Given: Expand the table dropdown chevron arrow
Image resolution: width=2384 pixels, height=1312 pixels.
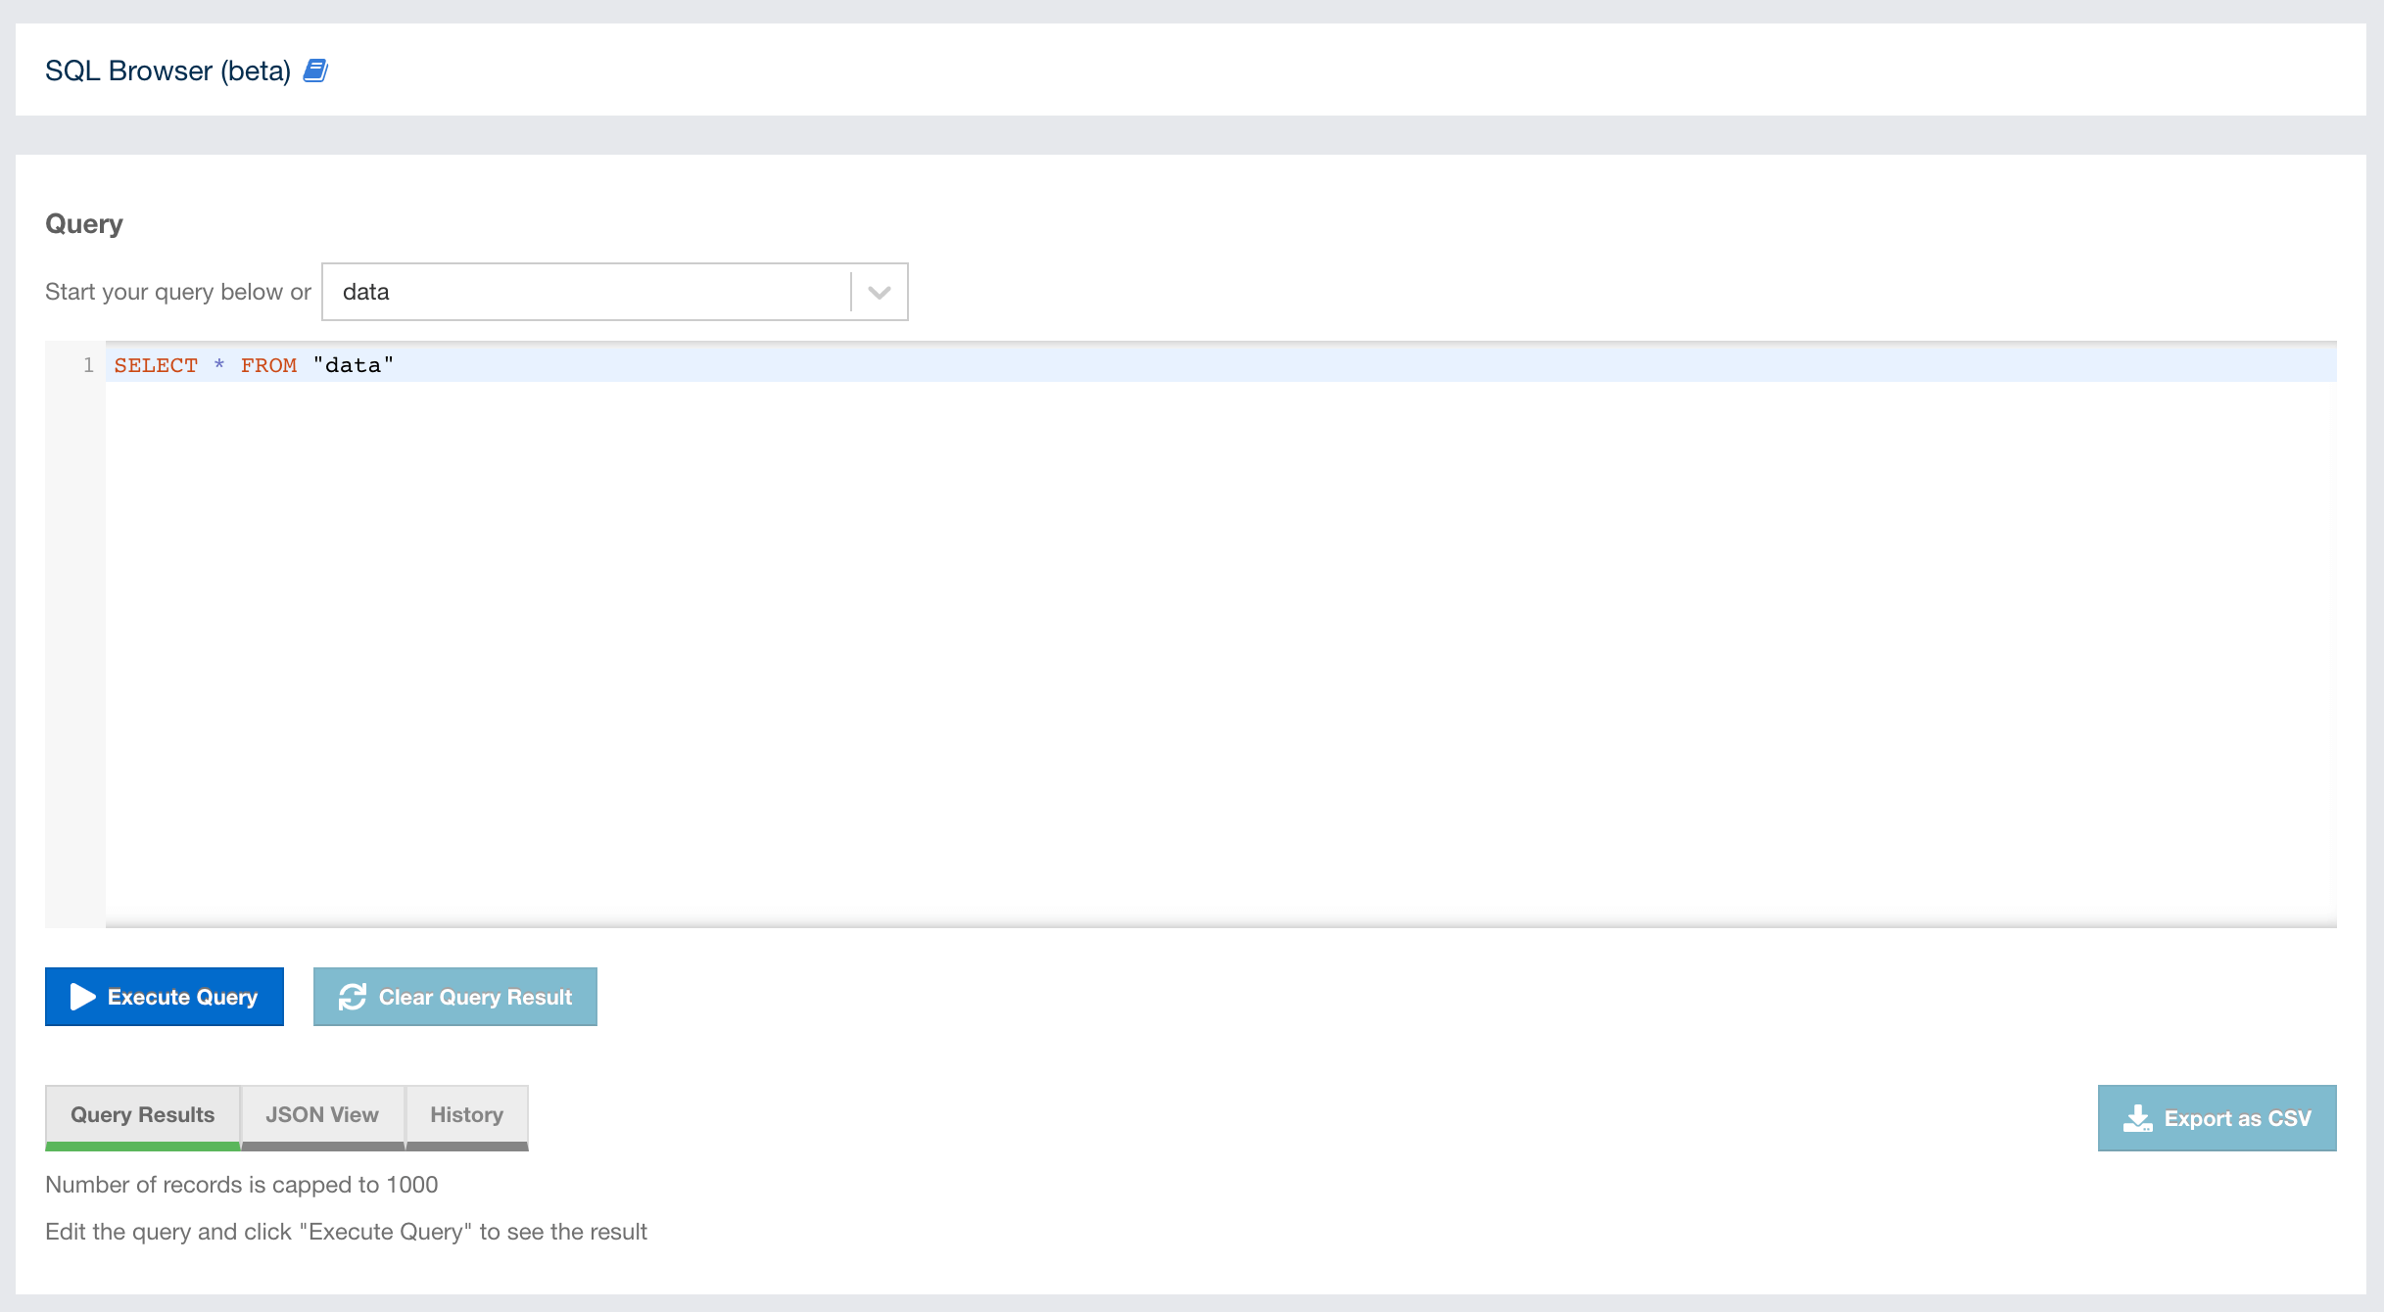Looking at the screenshot, I should tap(879, 292).
